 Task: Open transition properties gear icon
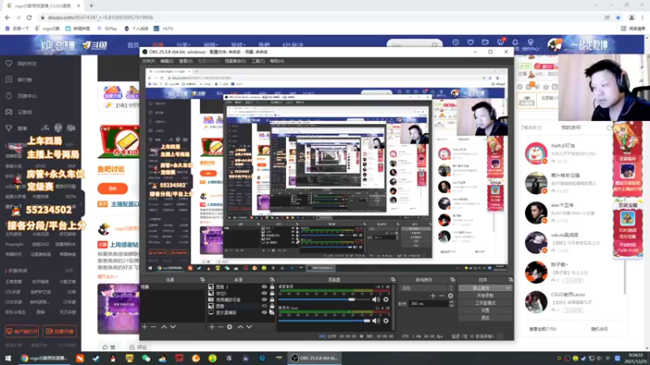[451, 296]
